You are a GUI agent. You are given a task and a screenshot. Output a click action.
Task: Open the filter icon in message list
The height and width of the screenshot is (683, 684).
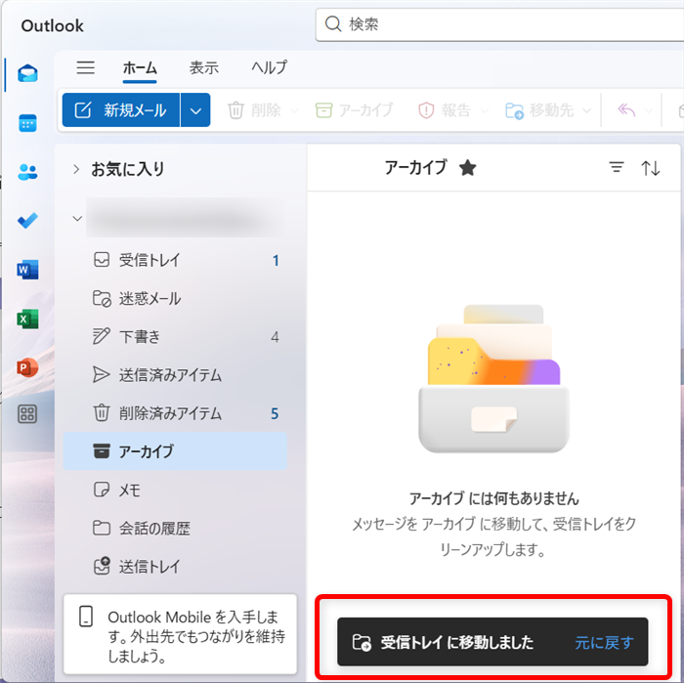pos(617,168)
